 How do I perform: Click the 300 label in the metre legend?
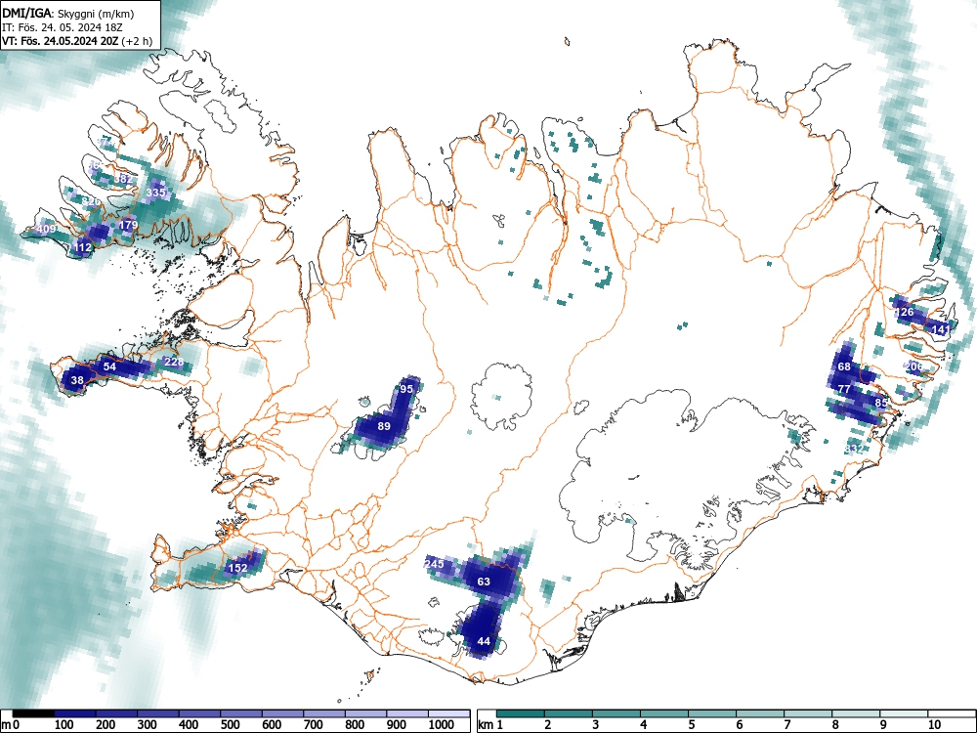[148, 725]
